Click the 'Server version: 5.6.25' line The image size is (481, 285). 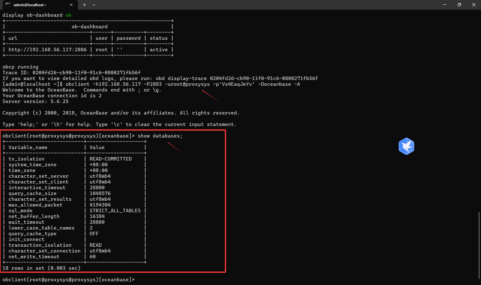click(35, 101)
